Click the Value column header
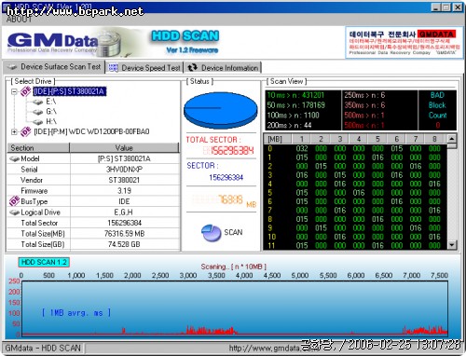The height and width of the screenshot is (356, 466). [x=124, y=148]
